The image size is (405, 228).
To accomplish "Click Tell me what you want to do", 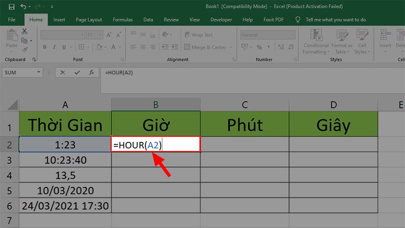I will tap(336, 20).
